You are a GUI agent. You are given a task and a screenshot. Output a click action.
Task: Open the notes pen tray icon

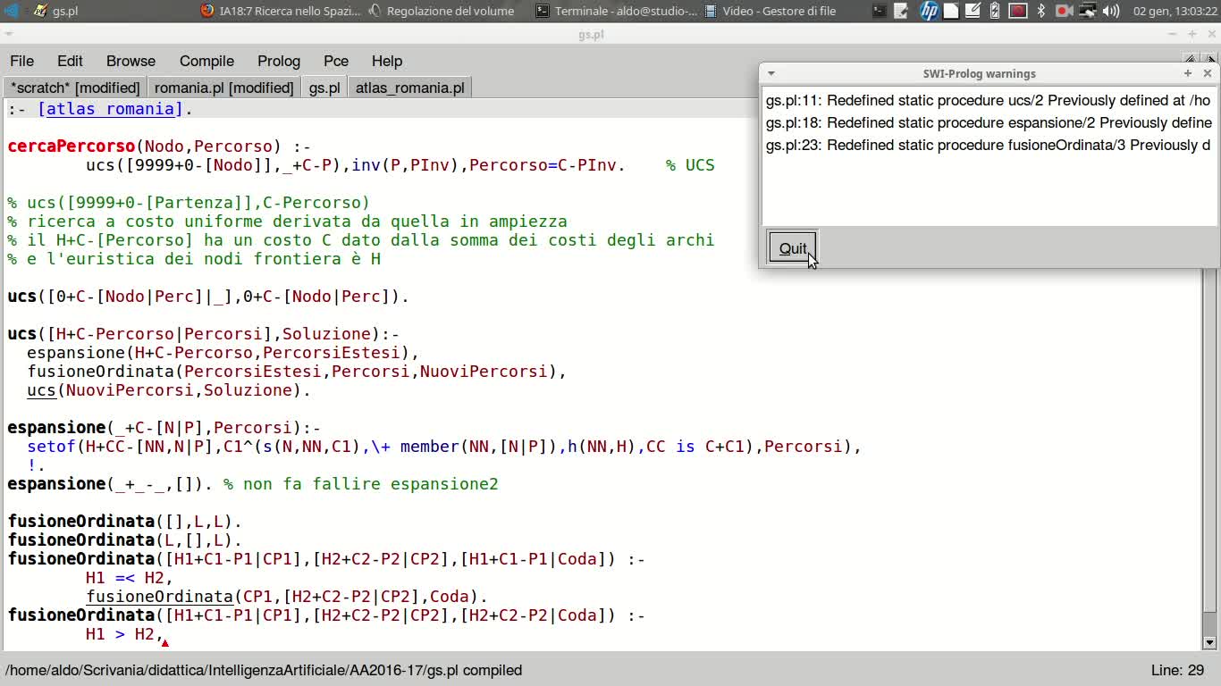[973, 11]
